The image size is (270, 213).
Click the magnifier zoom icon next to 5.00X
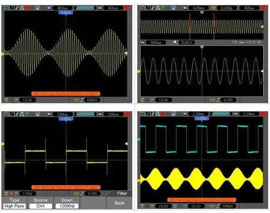[175, 42]
